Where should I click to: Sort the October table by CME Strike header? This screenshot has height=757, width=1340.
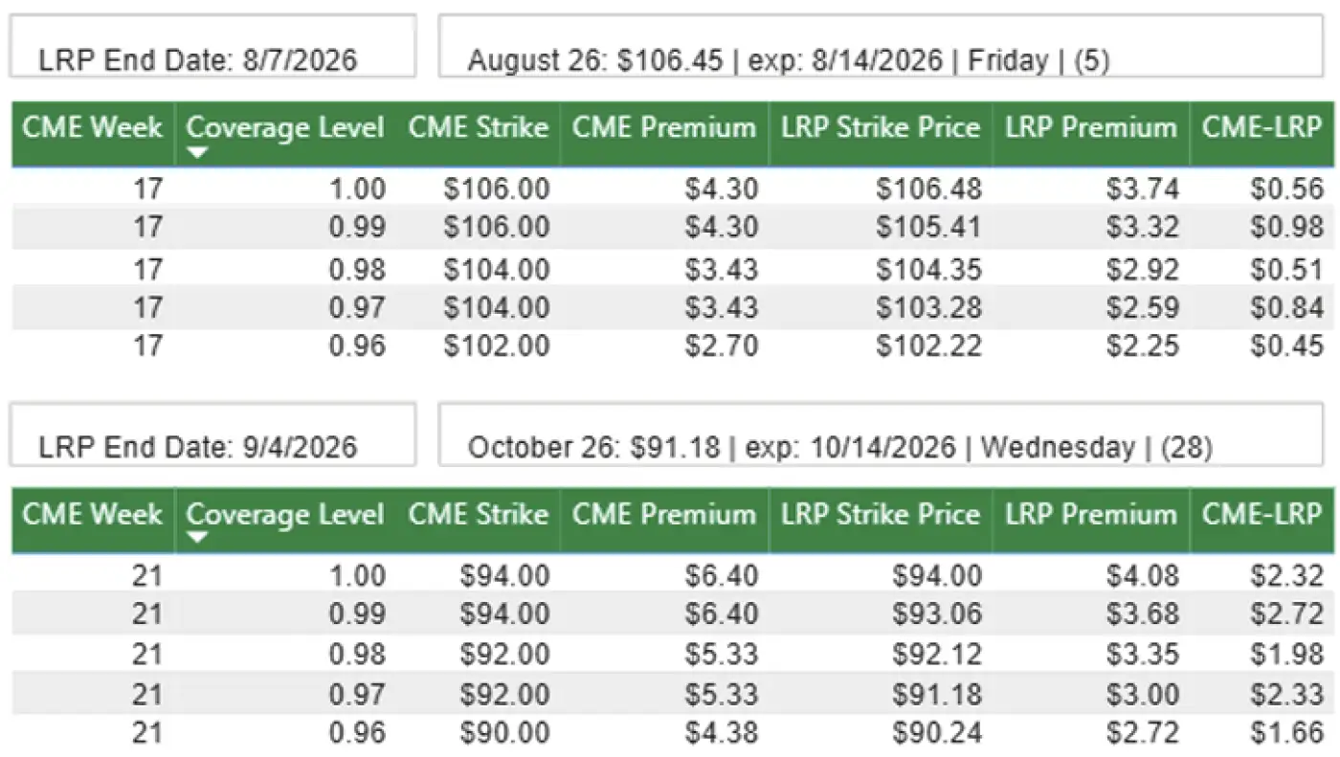coord(479,515)
